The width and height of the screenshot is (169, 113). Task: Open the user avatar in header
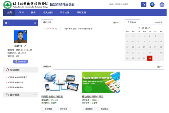pos(152,5)
